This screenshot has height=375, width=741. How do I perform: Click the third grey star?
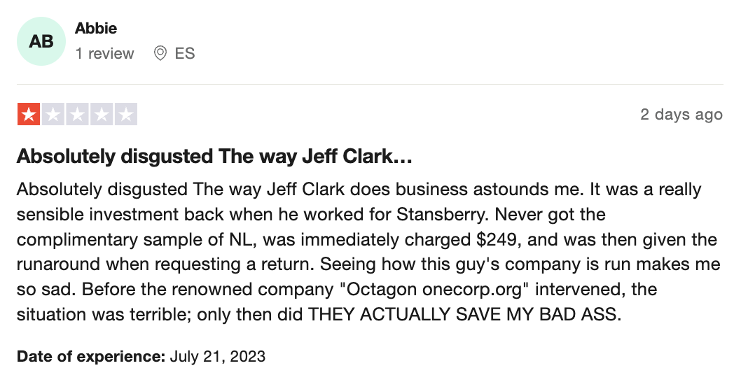(x=78, y=114)
